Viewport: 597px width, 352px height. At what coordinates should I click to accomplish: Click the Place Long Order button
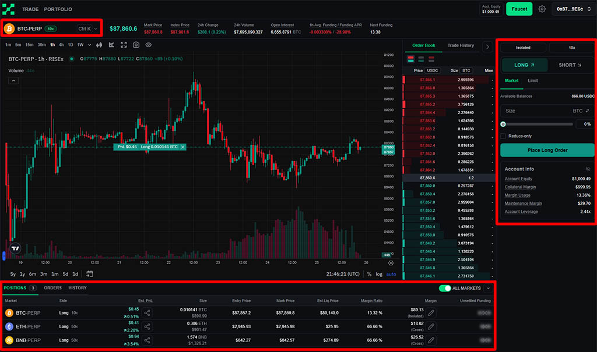[x=547, y=150]
